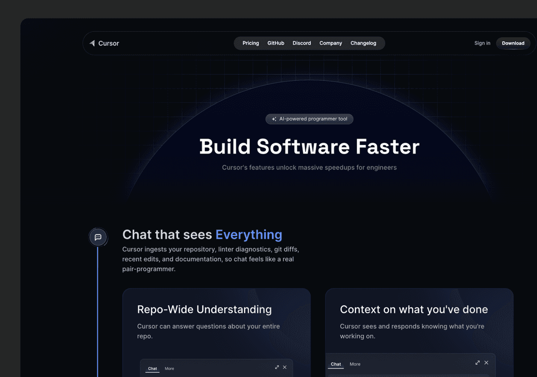Switch to More tab in Context card panel
Image resolution: width=537 pixels, height=377 pixels.
[355, 364]
